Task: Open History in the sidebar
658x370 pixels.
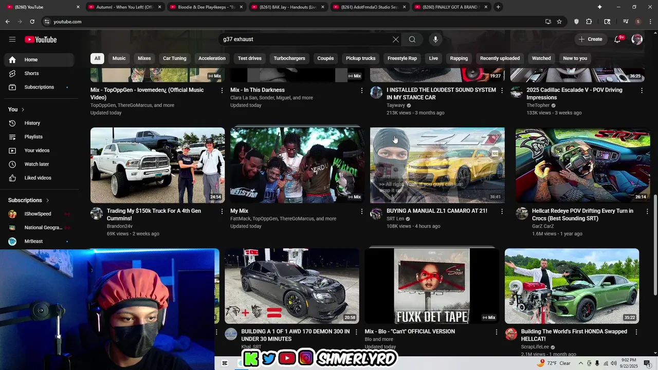Action: coord(40,123)
